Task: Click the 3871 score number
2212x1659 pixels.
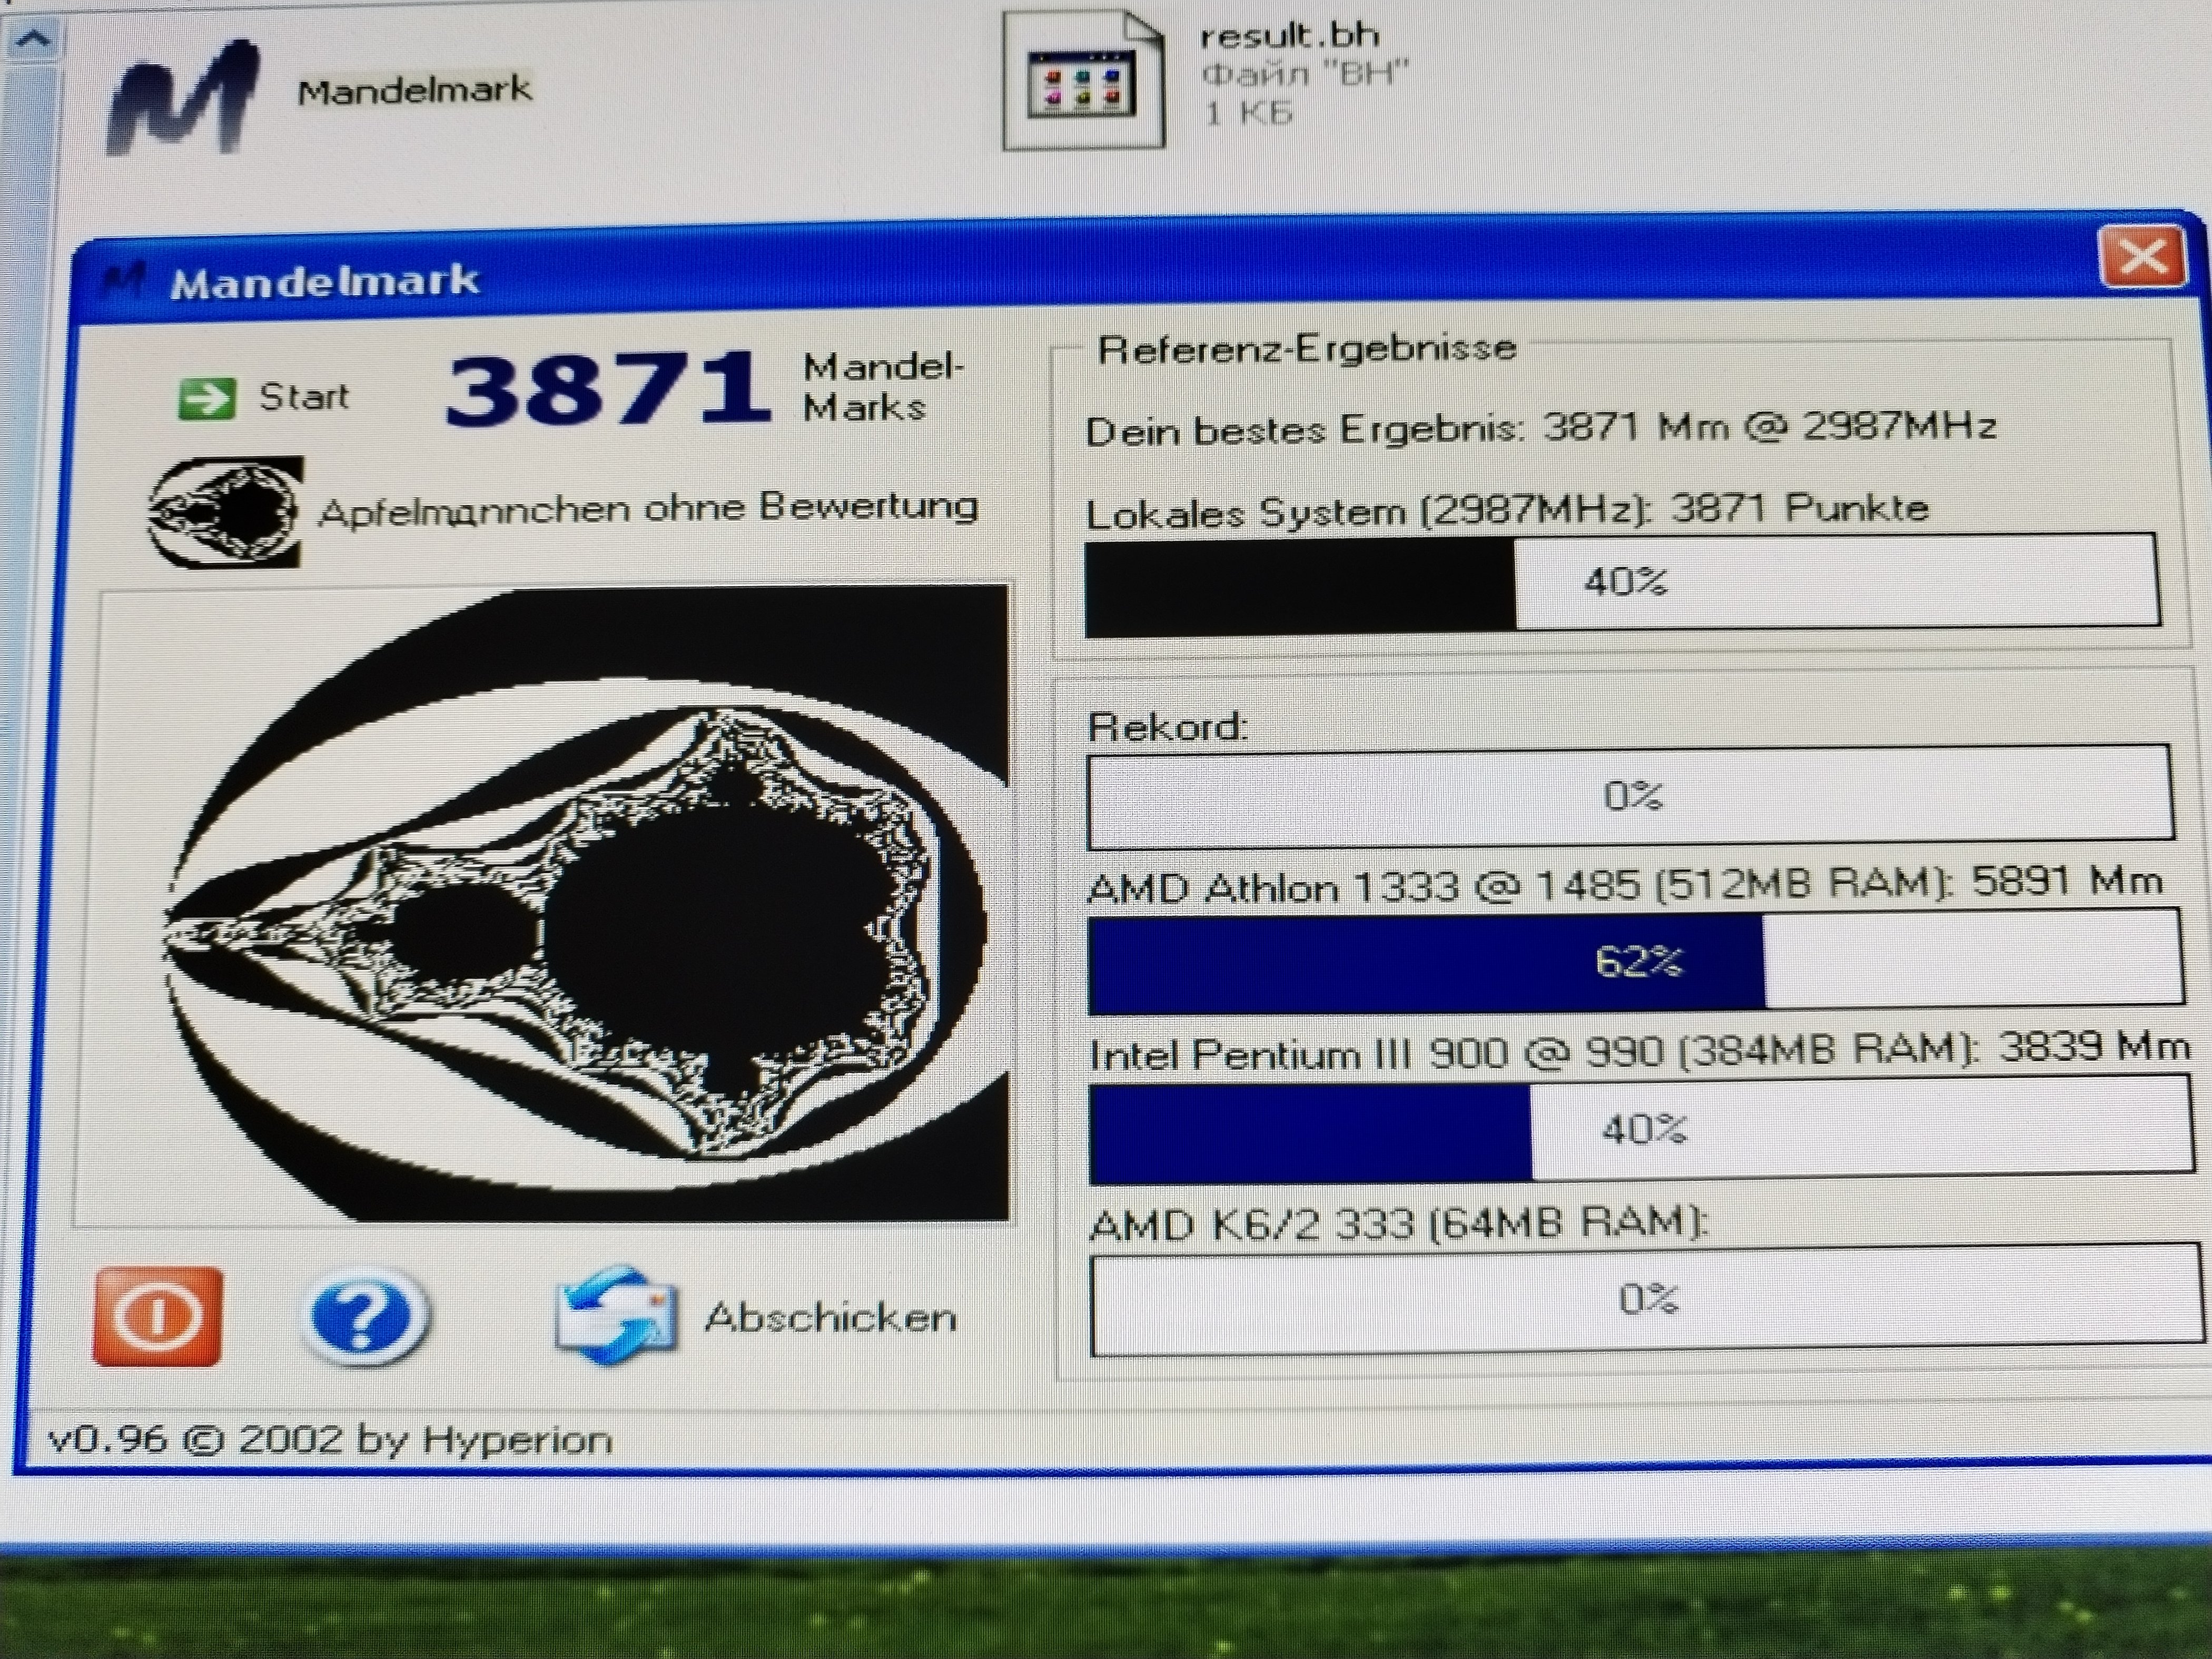Action: [607, 389]
